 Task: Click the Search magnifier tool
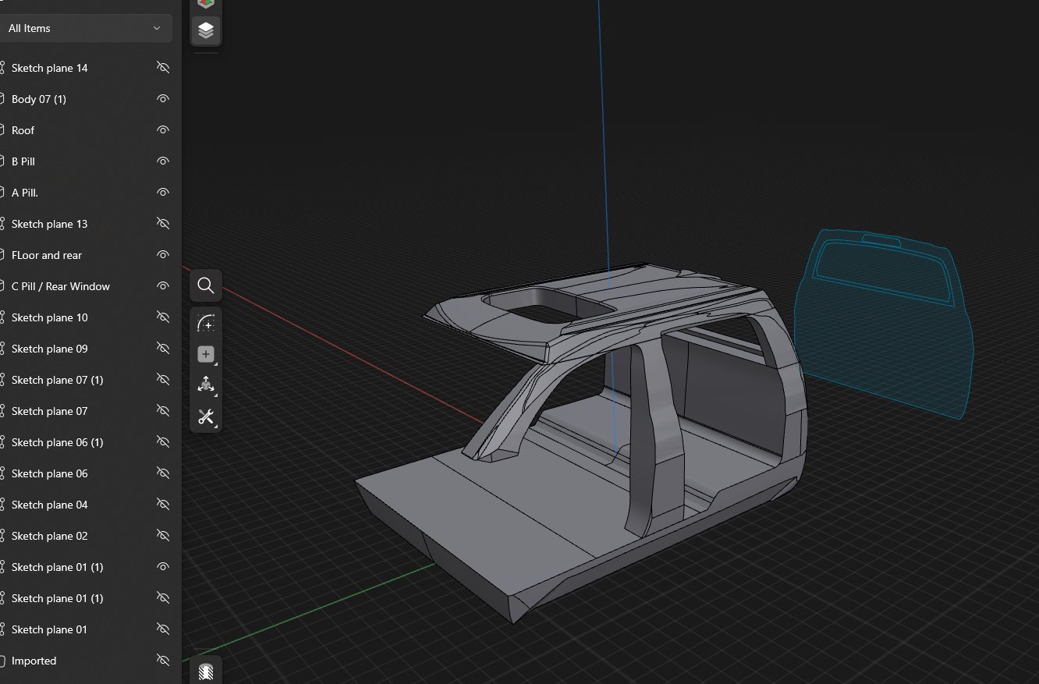point(206,285)
